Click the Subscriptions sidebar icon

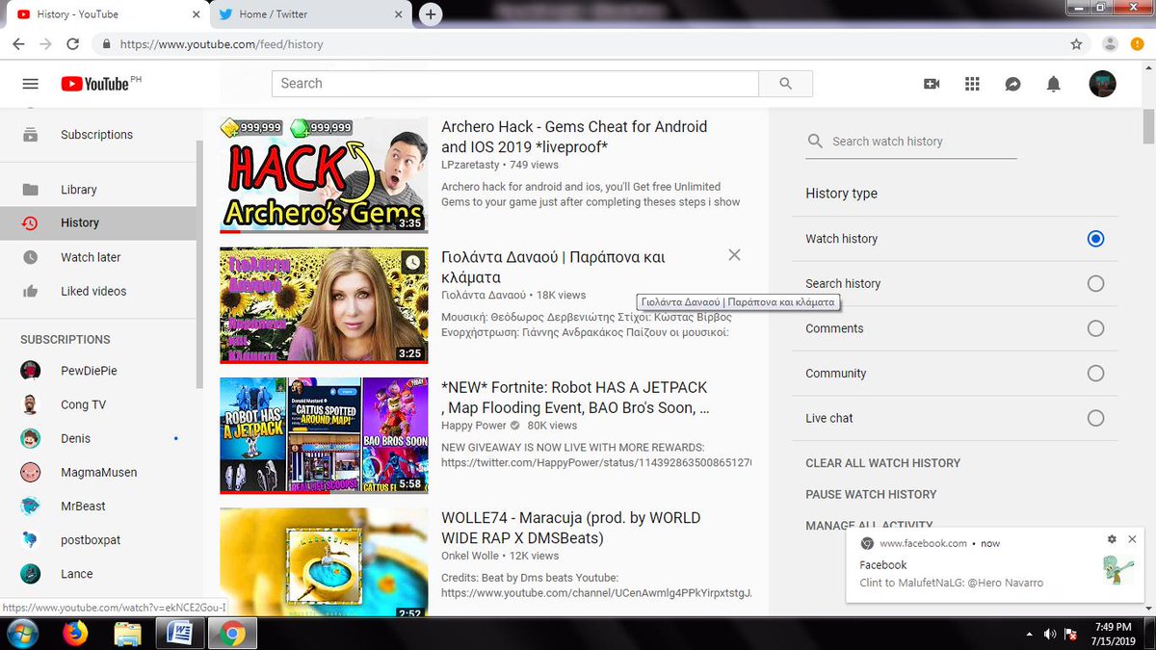tap(31, 135)
